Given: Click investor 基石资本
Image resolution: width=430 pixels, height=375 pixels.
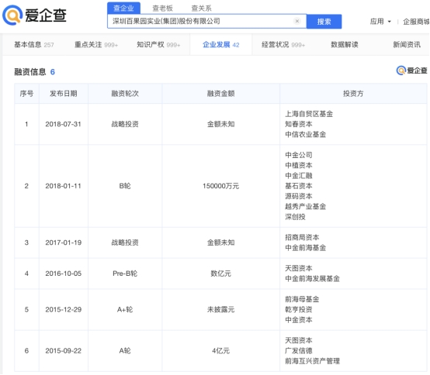Looking at the screenshot, I should click(299, 186).
